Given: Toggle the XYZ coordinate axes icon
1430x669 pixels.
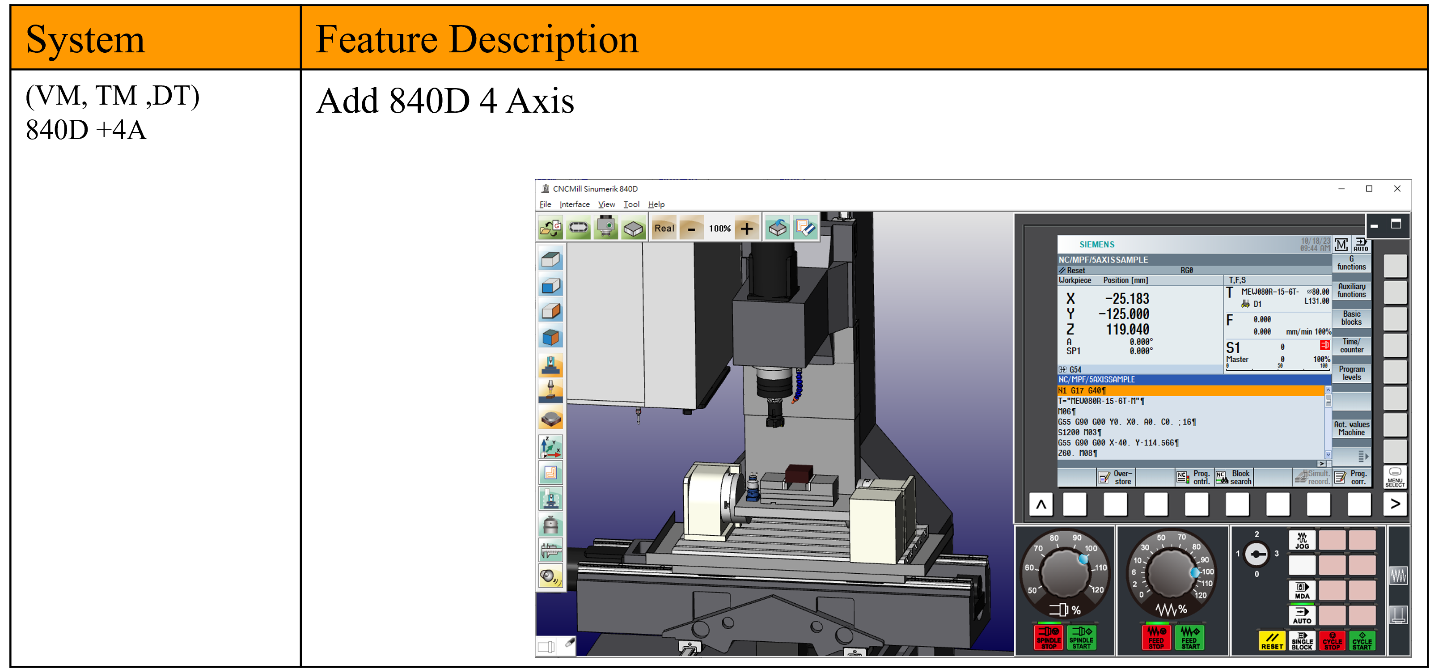Looking at the screenshot, I should click(x=551, y=446).
